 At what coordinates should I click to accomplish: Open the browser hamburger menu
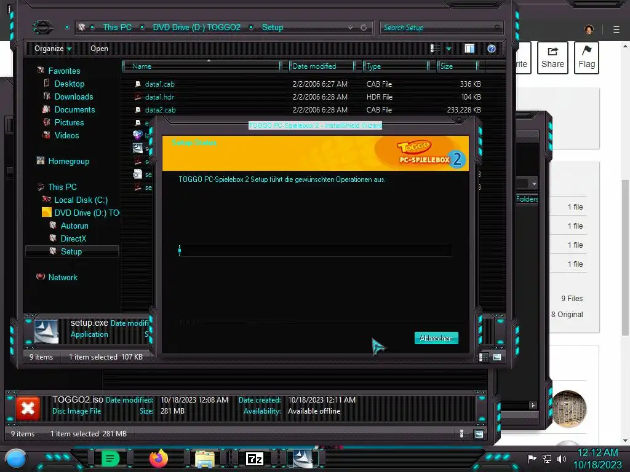(616, 29)
